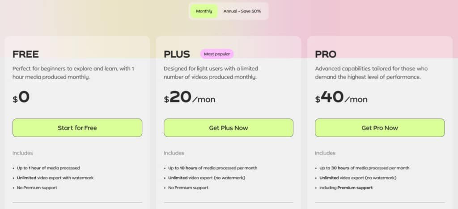458x209 pixels.
Task: Click the Pro plan's advanced capabilities description
Action: tap(371, 73)
